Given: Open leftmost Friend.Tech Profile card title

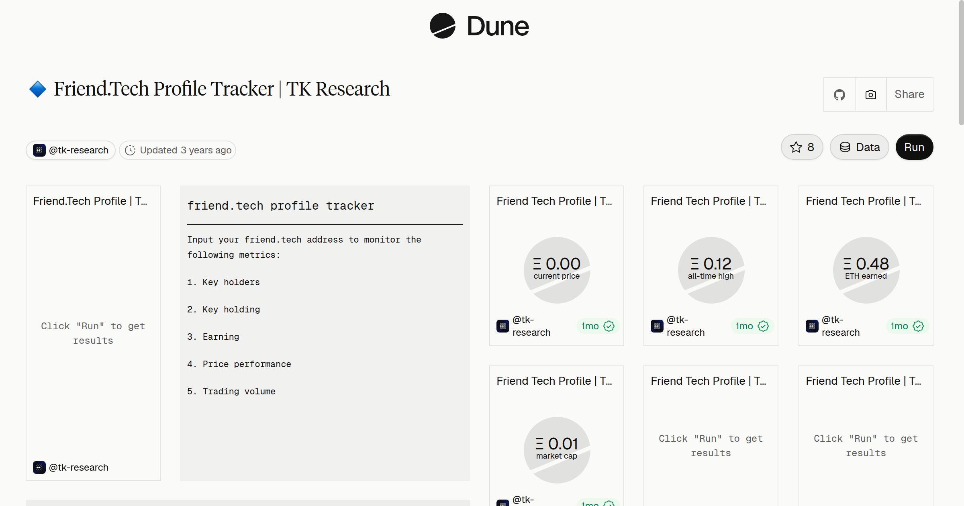Looking at the screenshot, I should tap(90, 201).
